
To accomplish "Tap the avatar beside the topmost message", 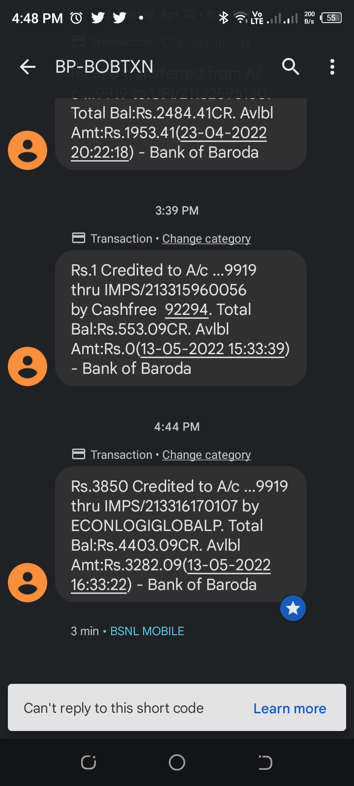I will [x=28, y=150].
